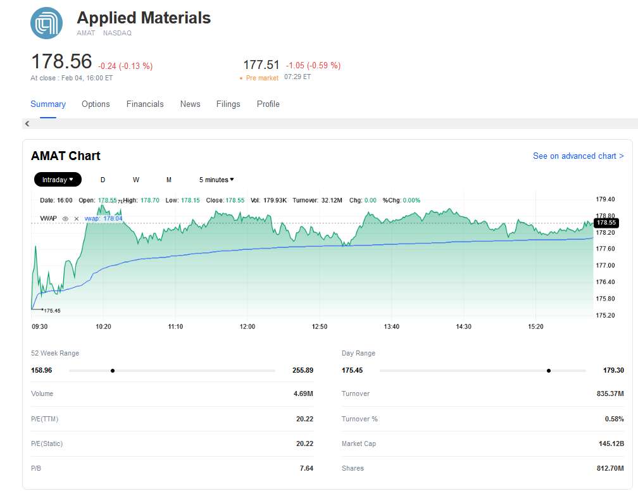Switch chart to daily (D) view

(x=103, y=180)
